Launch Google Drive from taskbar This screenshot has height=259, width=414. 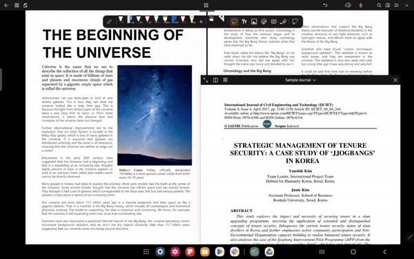click(269, 252)
